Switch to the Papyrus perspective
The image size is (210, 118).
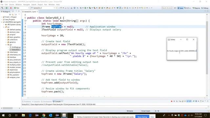tap(196, 8)
